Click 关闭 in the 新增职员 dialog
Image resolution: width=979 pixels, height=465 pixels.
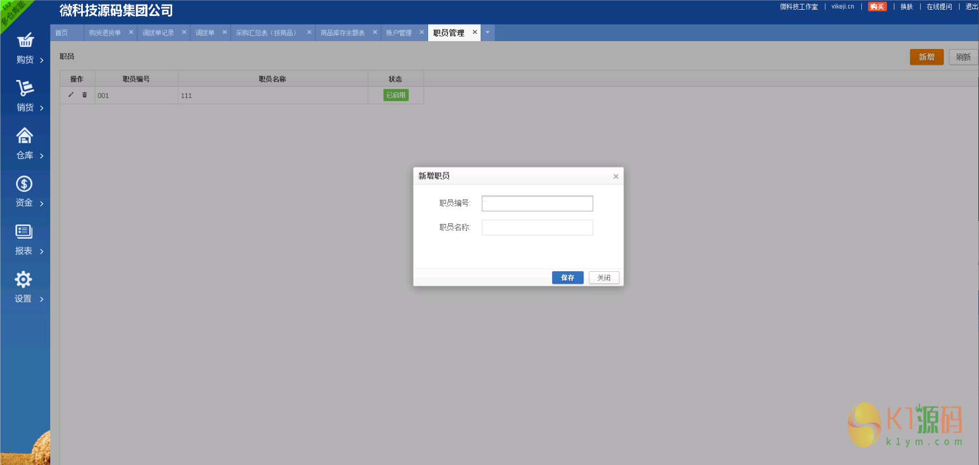tap(604, 278)
